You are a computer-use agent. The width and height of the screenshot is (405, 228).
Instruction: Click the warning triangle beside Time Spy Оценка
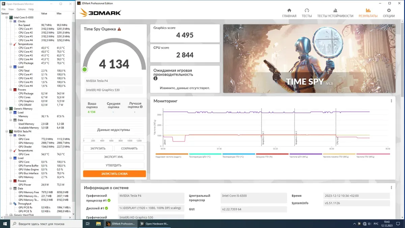pos(119,29)
